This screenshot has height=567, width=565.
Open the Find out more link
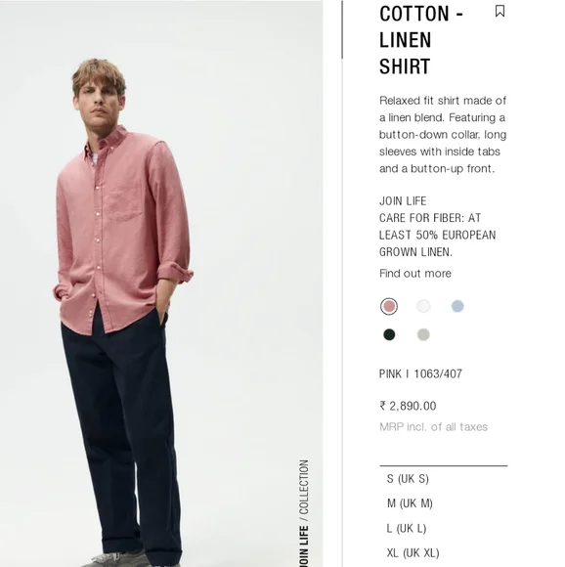tap(415, 274)
